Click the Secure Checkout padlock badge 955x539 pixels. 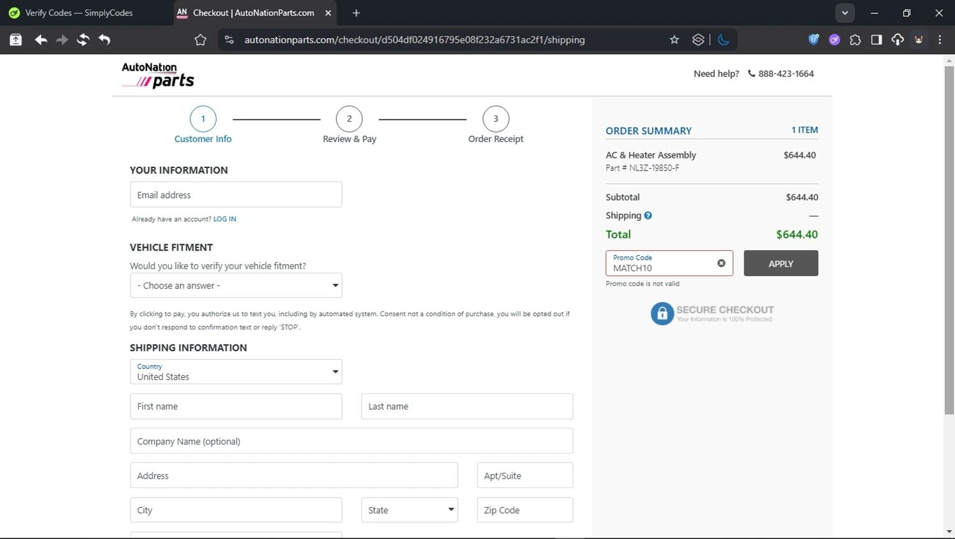coord(712,313)
